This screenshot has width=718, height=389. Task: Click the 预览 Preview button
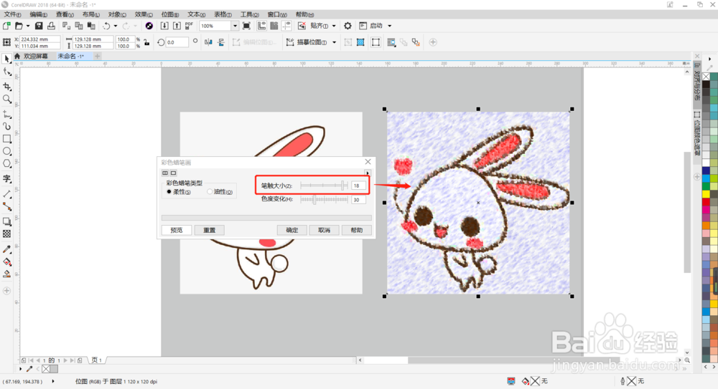(x=177, y=231)
